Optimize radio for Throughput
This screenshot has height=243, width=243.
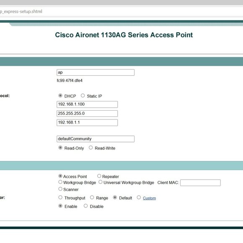[x=60, y=197]
